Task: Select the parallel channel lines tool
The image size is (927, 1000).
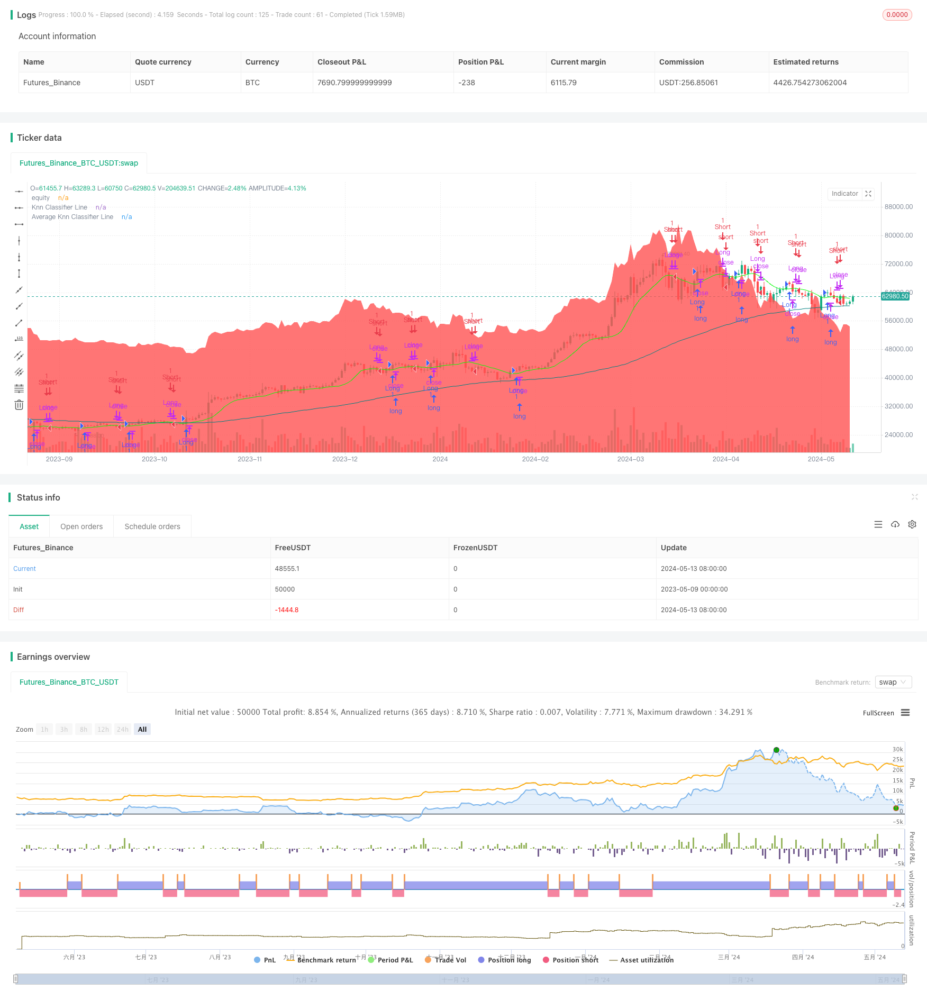Action: click(19, 356)
